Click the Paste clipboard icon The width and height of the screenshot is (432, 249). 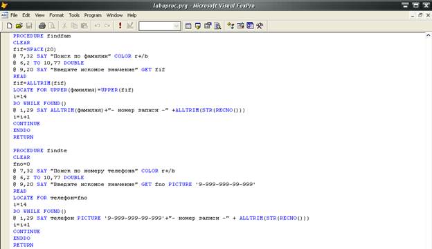tap(84, 26)
